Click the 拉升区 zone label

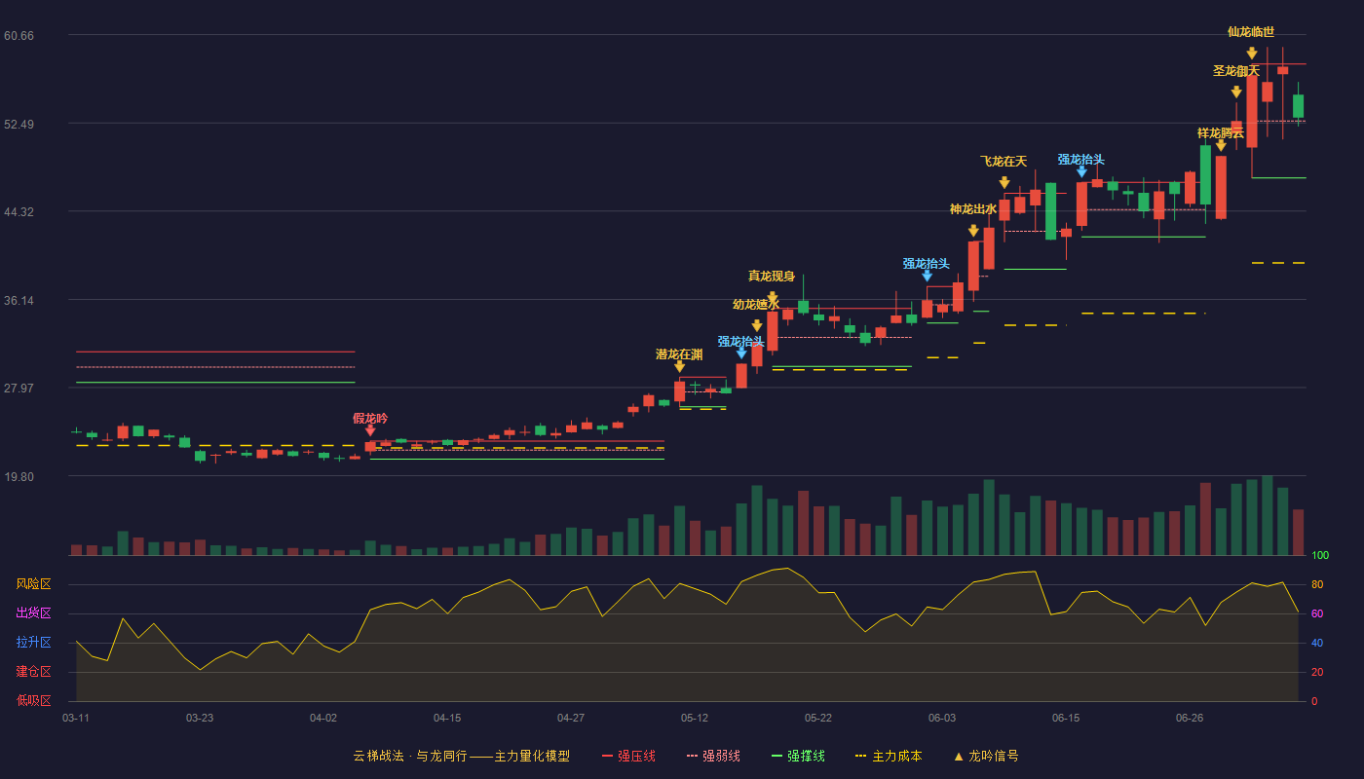[33, 643]
